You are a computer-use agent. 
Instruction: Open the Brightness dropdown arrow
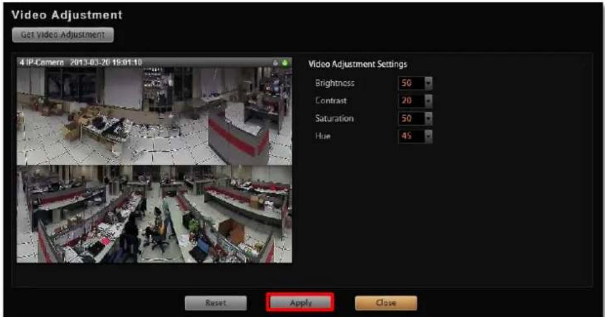428,83
